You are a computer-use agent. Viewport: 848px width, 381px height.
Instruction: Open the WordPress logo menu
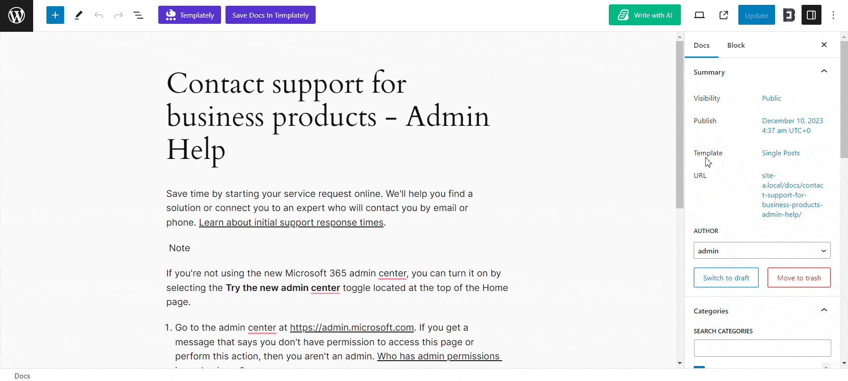pos(16,15)
